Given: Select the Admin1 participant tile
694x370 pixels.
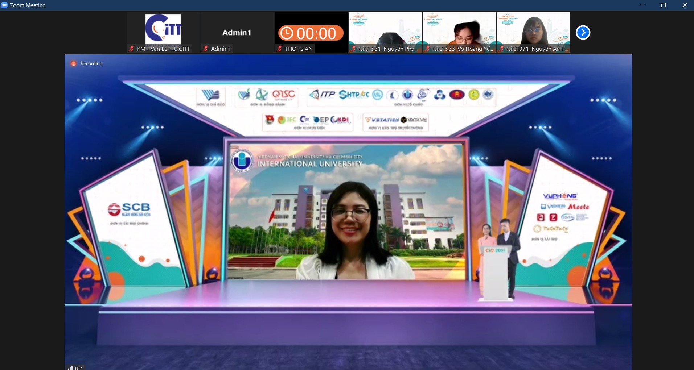Looking at the screenshot, I should pyautogui.click(x=237, y=33).
